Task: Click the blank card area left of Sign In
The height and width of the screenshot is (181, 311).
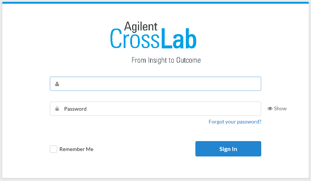Action: click(146, 149)
